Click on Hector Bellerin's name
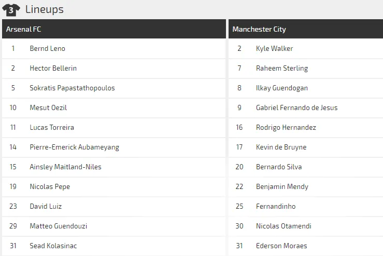The width and height of the screenshot is (383, 256). (x=53, y=68)
